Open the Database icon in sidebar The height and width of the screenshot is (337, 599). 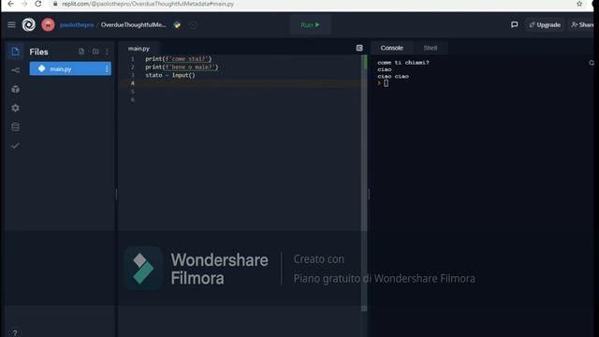click(x=15, y=127)
